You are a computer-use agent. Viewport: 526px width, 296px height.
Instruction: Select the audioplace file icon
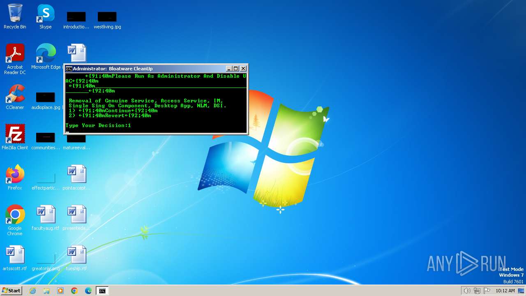point(46,100)
